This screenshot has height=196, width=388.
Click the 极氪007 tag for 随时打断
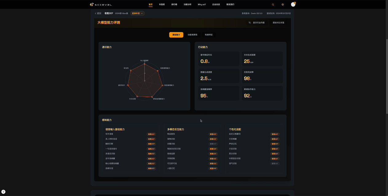point(151,144)
